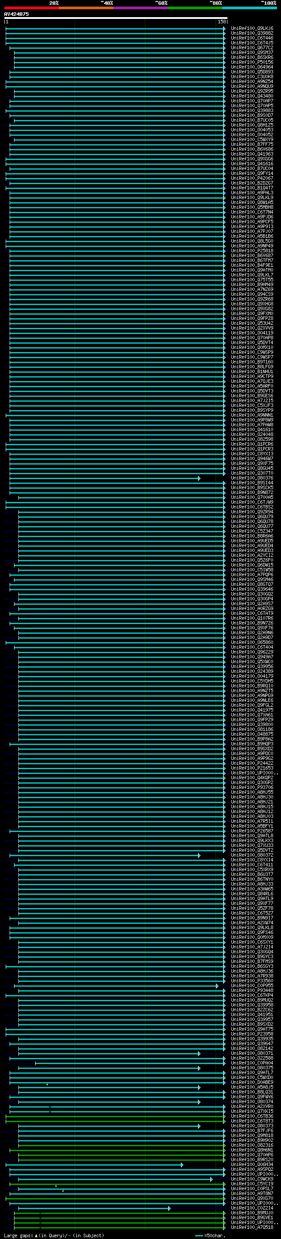Screen dimensions: 281x1239
Task: Click the green ~80% identity legend segment
Action: click(195, 8)
